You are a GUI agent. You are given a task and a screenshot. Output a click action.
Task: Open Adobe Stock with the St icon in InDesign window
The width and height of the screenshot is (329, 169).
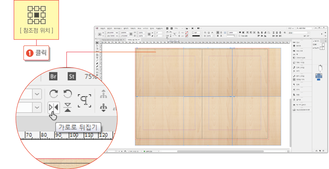172,28
